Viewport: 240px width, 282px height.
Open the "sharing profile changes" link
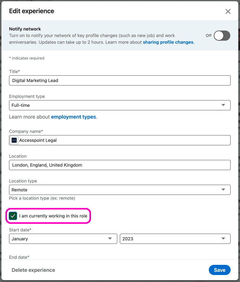click(x=168, y=42)
